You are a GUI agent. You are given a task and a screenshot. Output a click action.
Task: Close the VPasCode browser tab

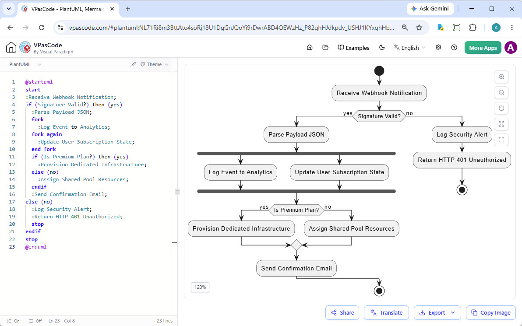[x=112, y=9]
